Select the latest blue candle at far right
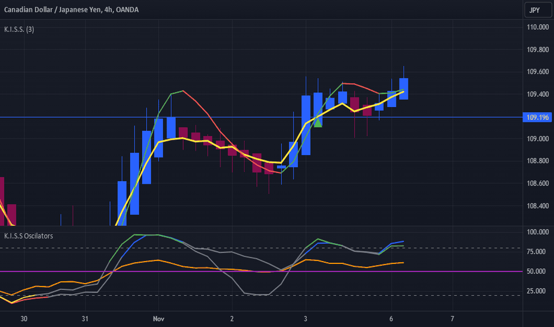Image resolution: width=554 pixels, height=327 pixels. point(404,89)
